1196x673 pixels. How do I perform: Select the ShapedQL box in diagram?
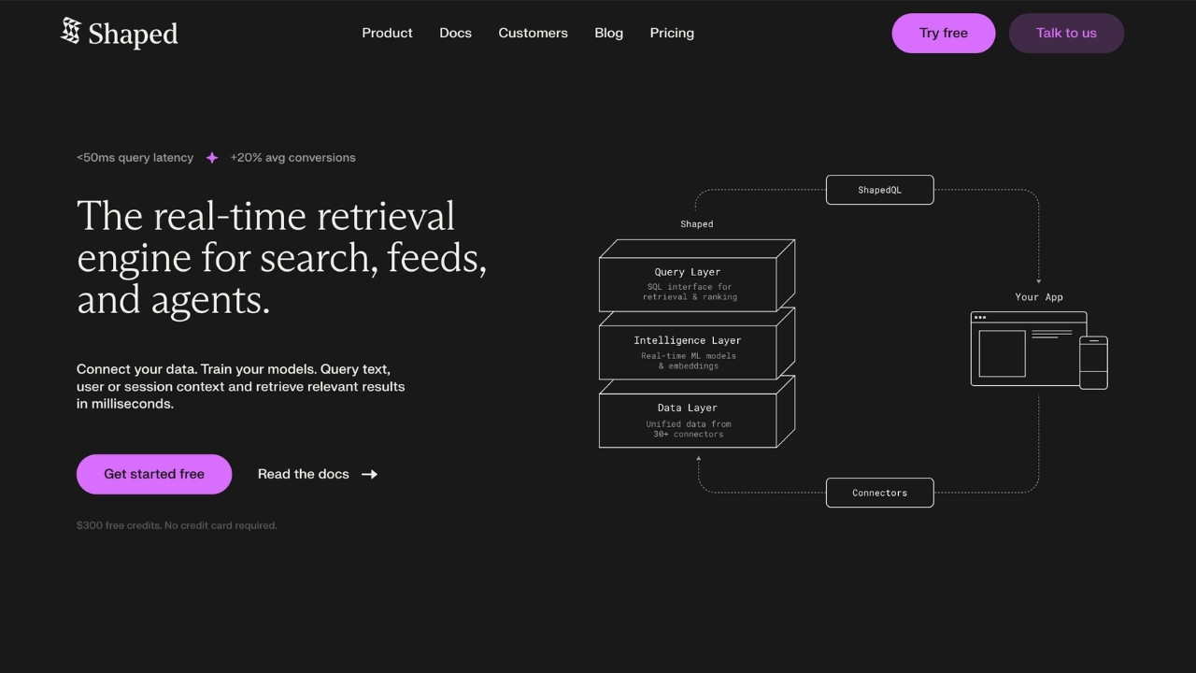click(879, 190)
